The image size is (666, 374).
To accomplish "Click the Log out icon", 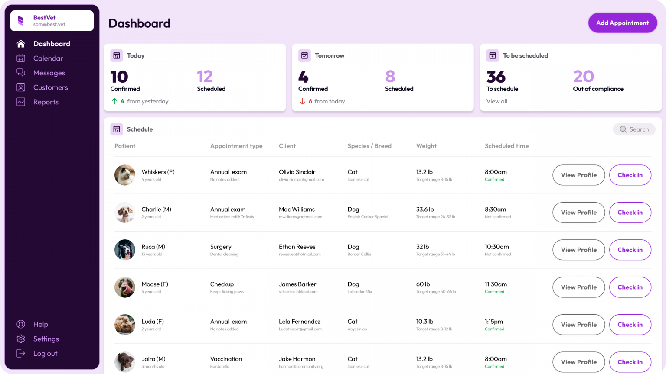I will point(21,353).
